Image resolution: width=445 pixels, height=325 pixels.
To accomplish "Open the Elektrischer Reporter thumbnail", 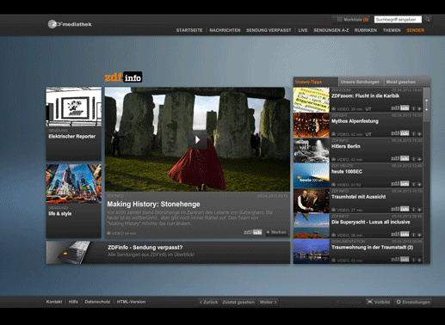I will click(74, 107).
